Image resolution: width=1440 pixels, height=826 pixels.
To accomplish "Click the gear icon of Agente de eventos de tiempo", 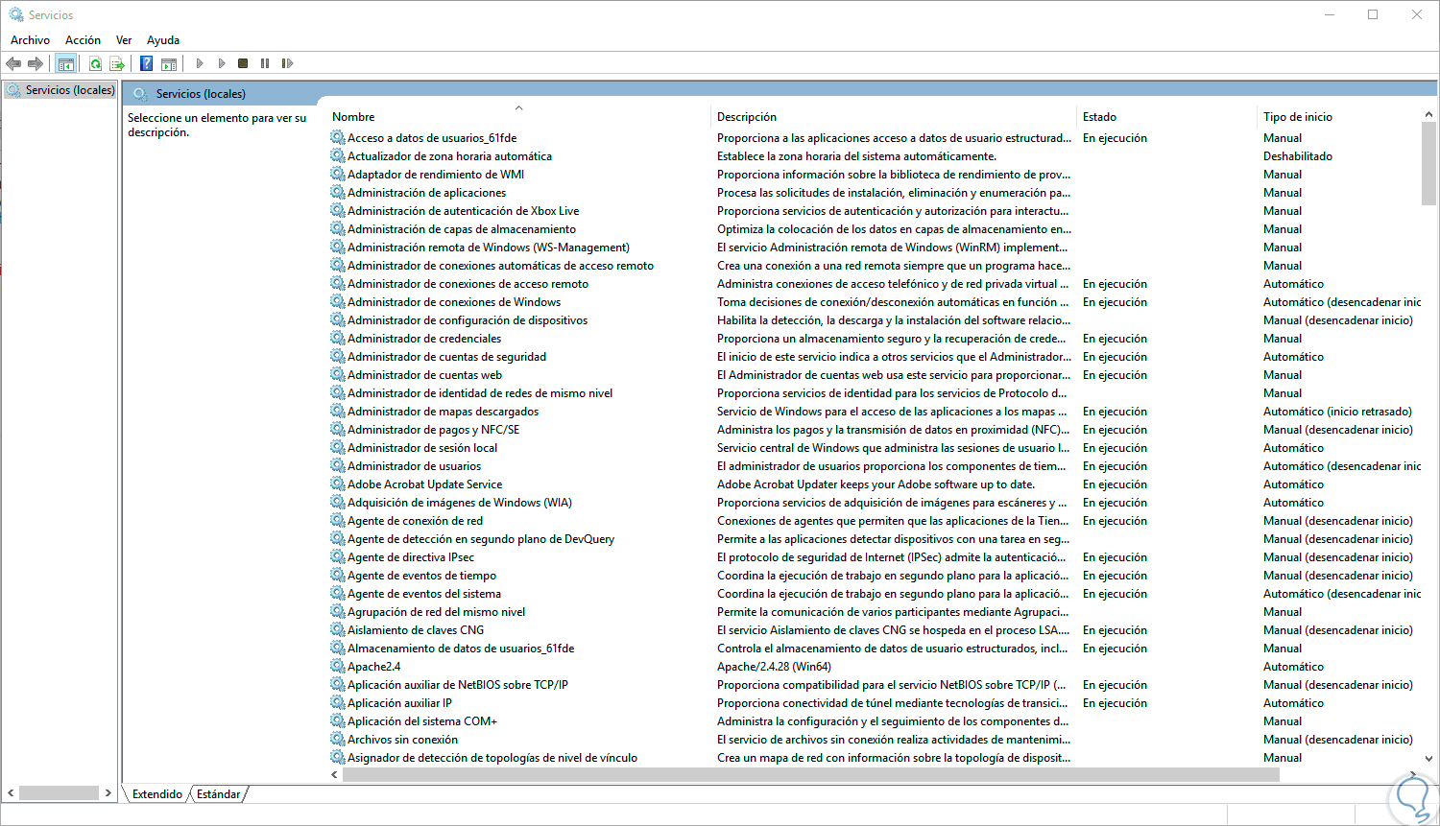I will [338, 575].
